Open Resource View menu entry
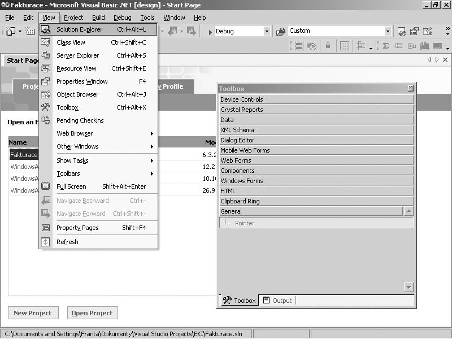452x339 pixels. click(98, 68)
